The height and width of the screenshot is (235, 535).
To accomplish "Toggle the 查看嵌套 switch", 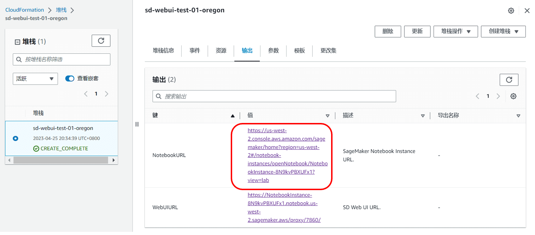I will (x=69, y=78).
